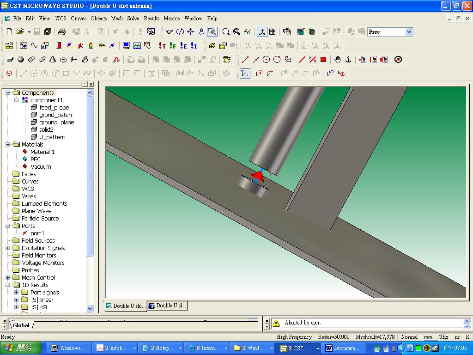Click the Windows Start button
The height and width of the screenshot is (355, 473).
[20, 348]
